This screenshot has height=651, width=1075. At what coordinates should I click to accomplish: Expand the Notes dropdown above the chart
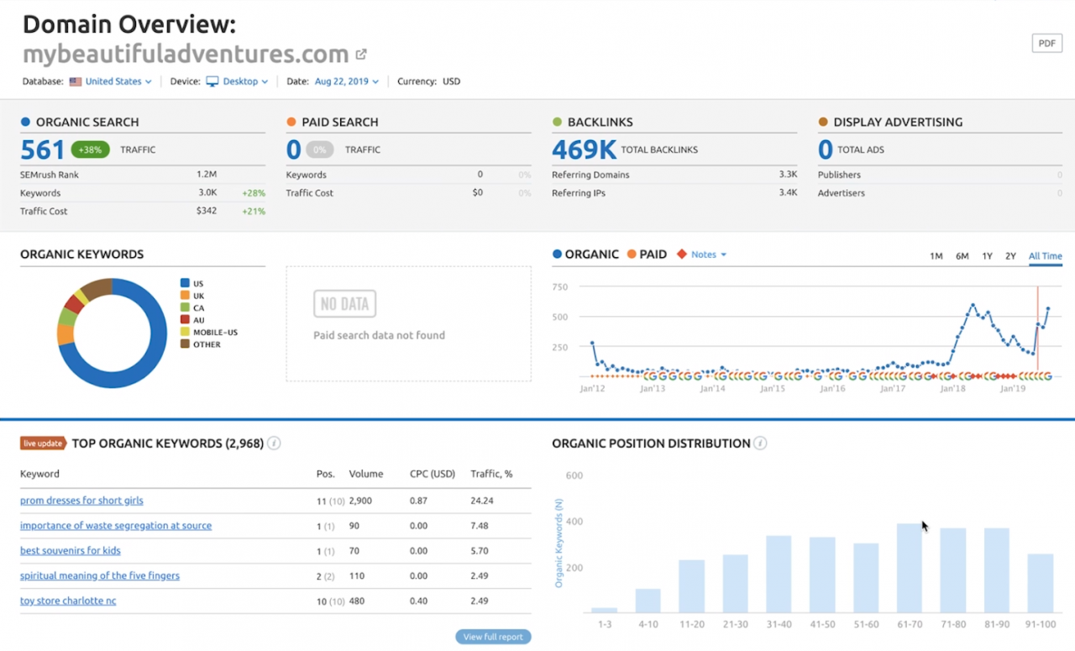(x=709, y=255)
